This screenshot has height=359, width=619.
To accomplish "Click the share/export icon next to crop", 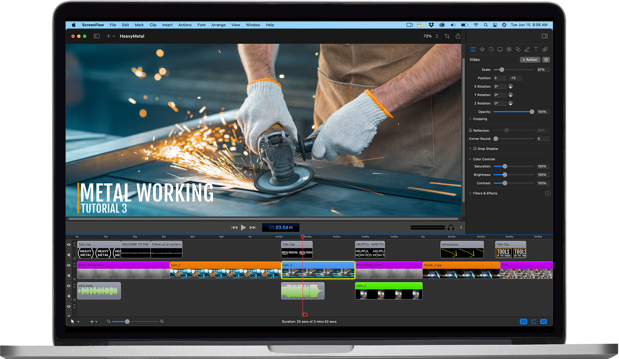I will coord(458,36).
